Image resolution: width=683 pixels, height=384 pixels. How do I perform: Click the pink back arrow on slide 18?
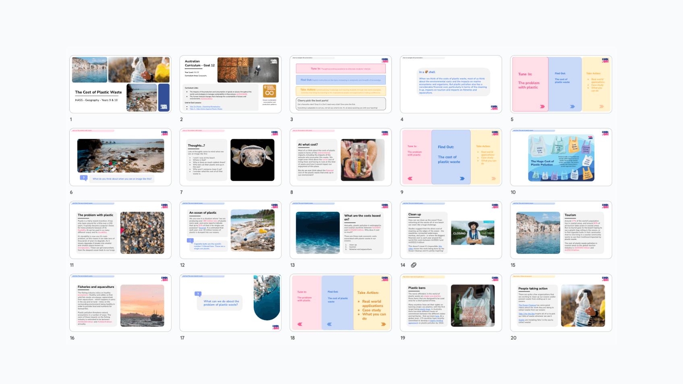pyautogui.click(x=300, y=324)
